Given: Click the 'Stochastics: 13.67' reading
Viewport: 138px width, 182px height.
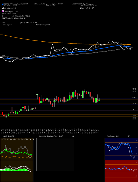Looking at the screenshot, I should click(x=9, y=14).
